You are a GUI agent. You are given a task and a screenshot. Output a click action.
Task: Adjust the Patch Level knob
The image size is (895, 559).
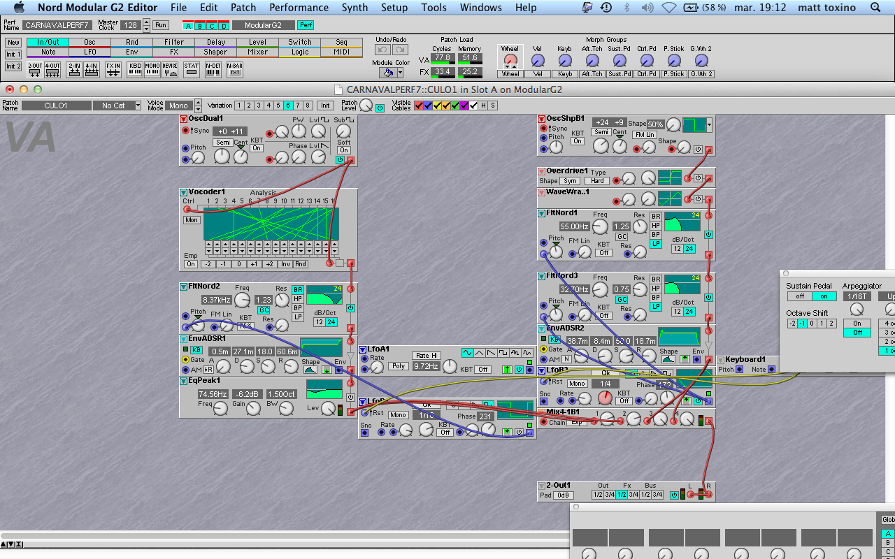[366, 106]
